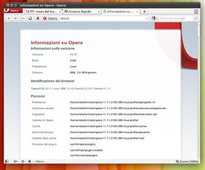Open the password Wand key icon

pos(23,18)
